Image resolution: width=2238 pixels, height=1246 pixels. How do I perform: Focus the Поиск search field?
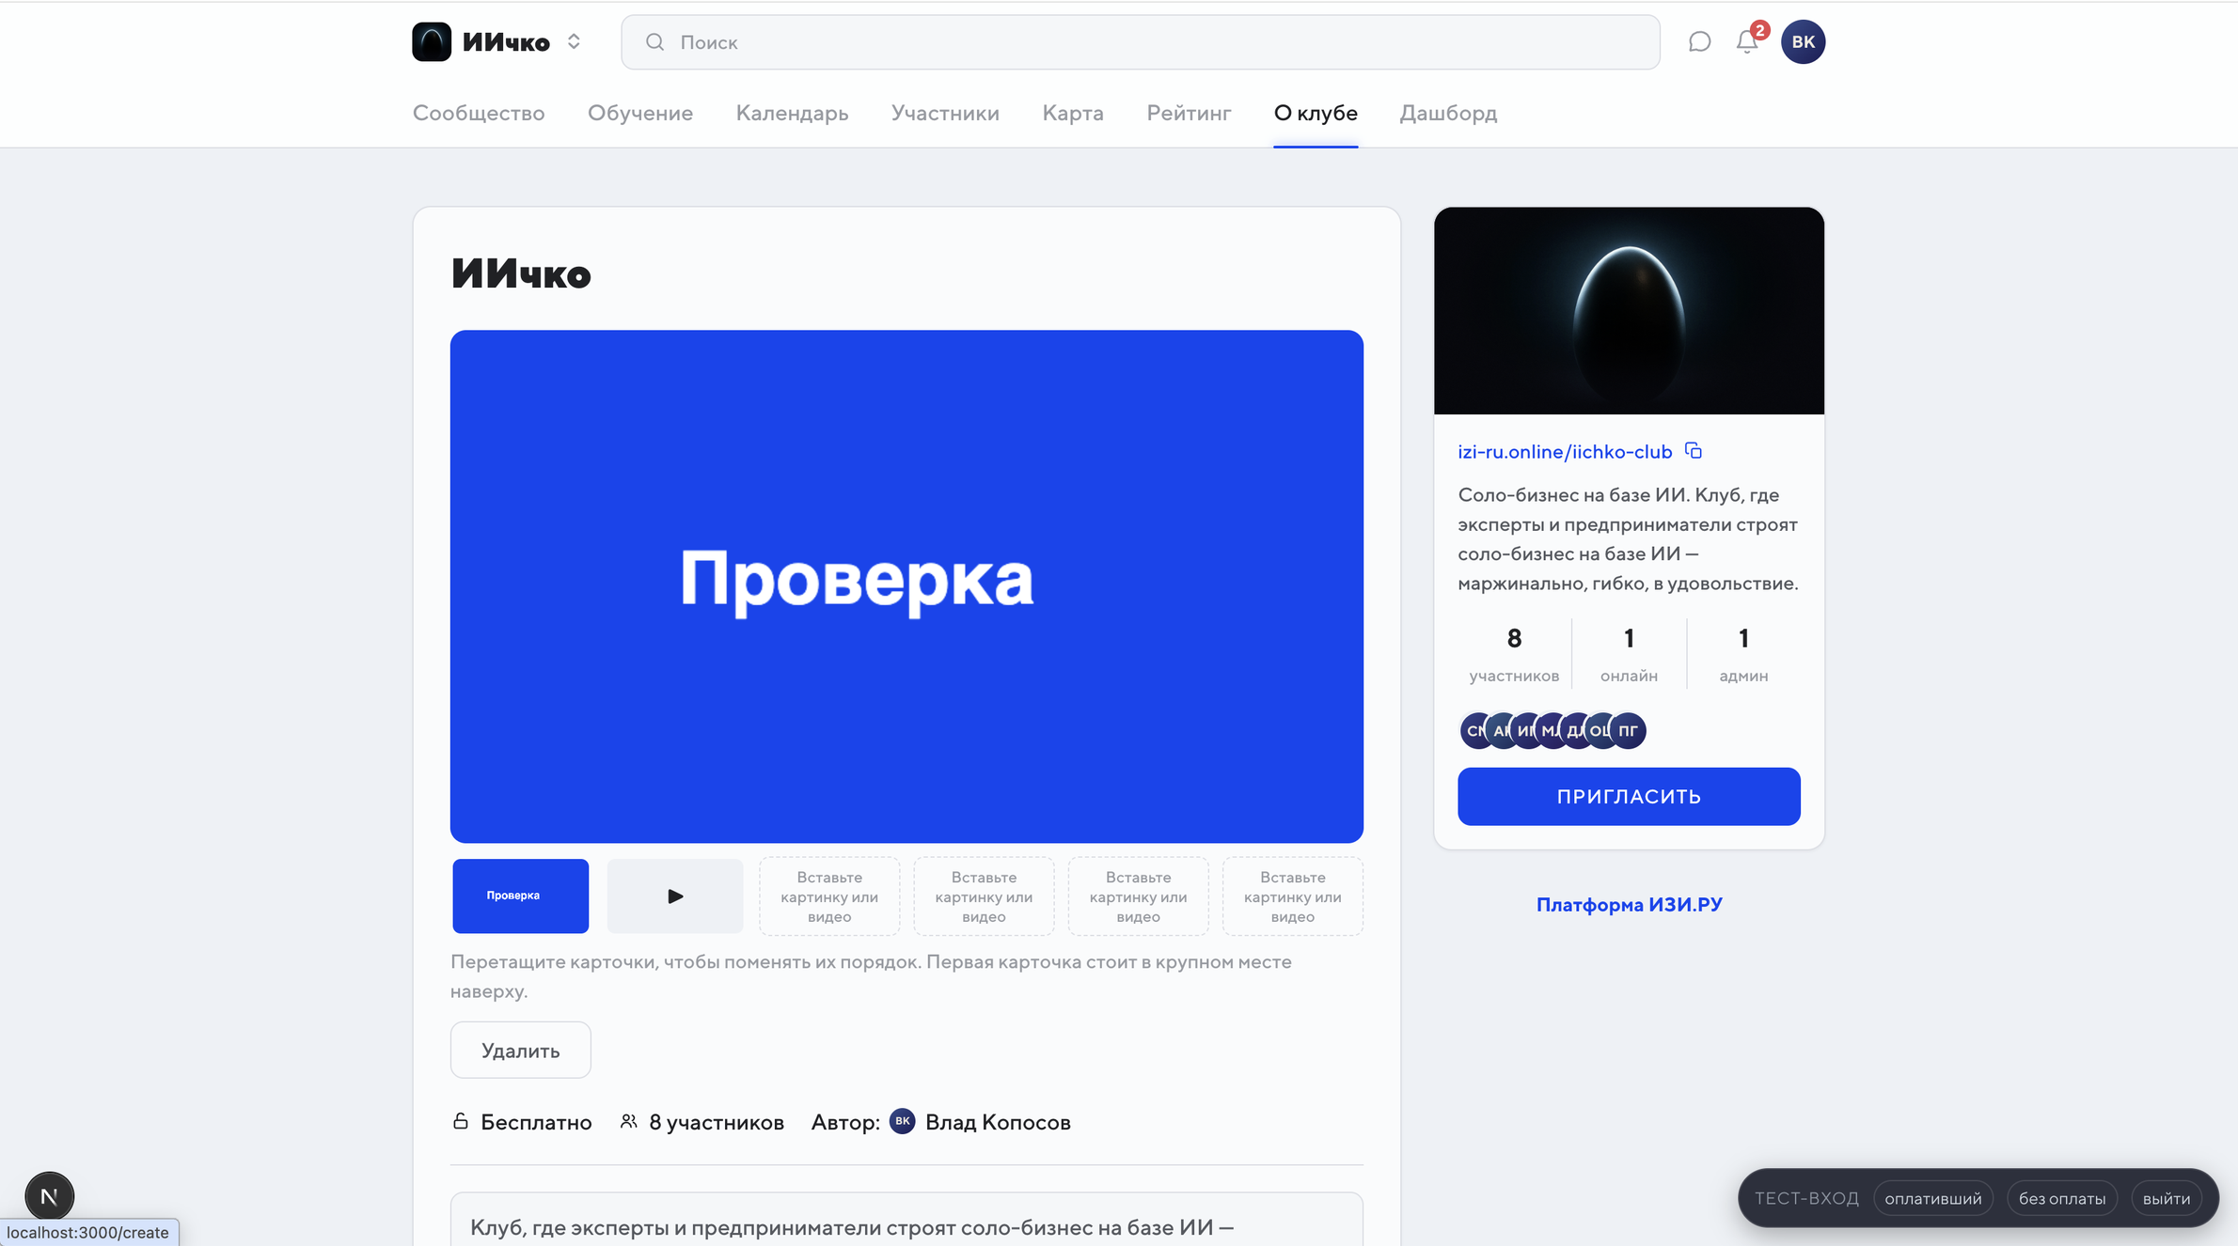[x=1140, y=42]
